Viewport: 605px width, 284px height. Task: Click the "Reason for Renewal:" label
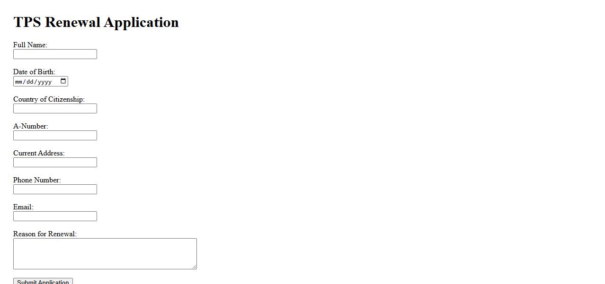click(x=45, y=234)
